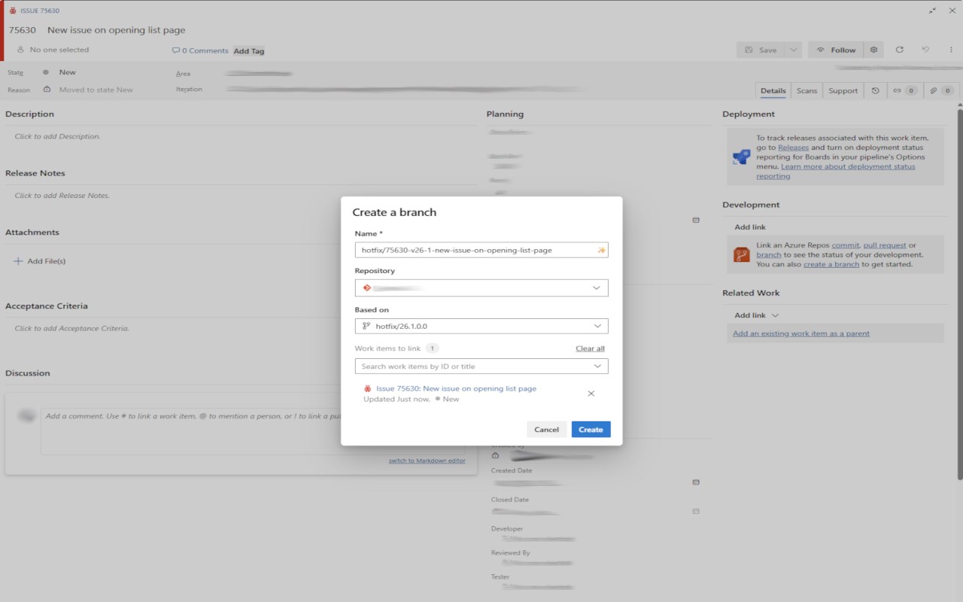This screenshot has height=602, width=963.
Task: Open the Save button dropdown arrow
Action: [793, 50]
